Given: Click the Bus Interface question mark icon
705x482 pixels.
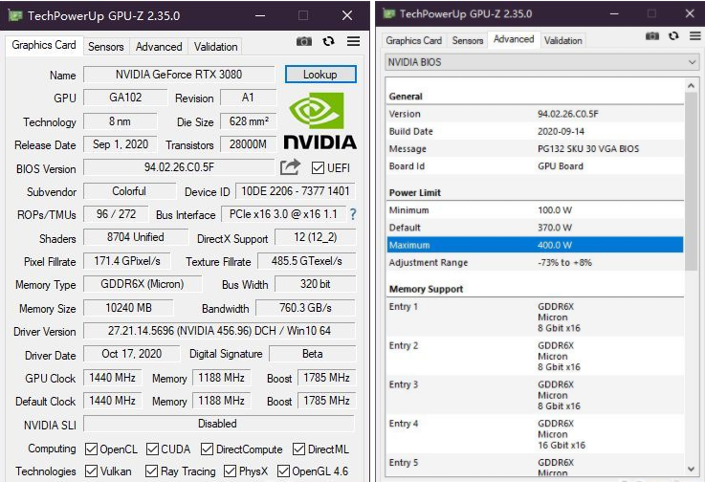Looking at the screenshot, I should (352, 214).
